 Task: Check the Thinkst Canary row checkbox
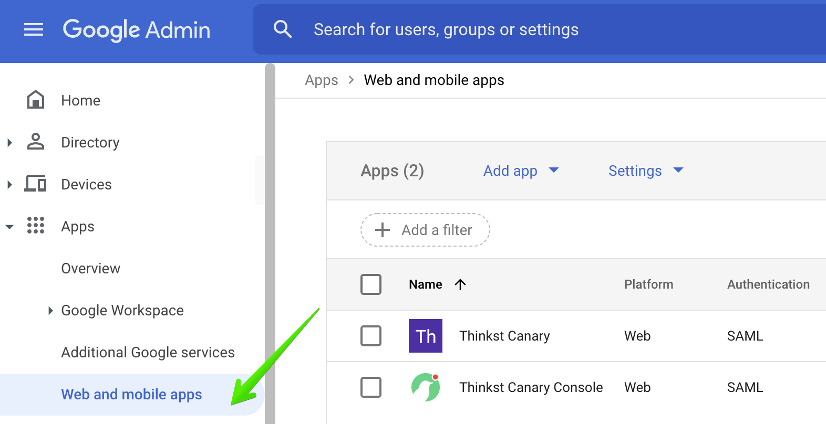[x=371, y=336]
